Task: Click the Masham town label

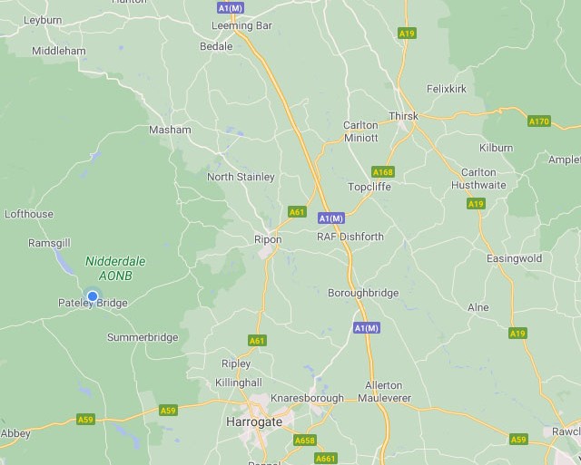Action: tap(170, 130)
